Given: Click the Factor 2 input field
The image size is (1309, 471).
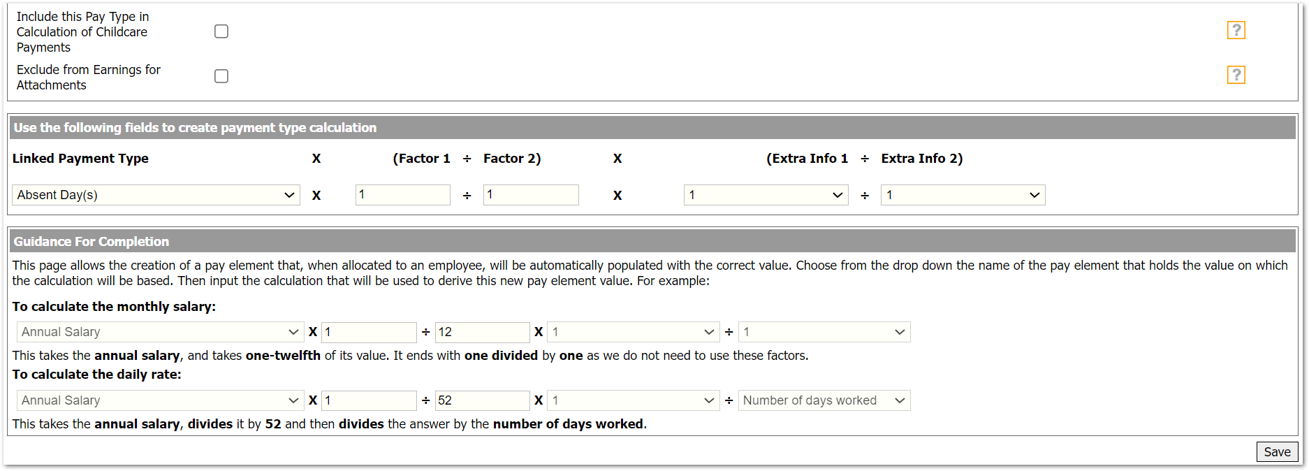Looking at the screenshot, I should pos(531,195).
